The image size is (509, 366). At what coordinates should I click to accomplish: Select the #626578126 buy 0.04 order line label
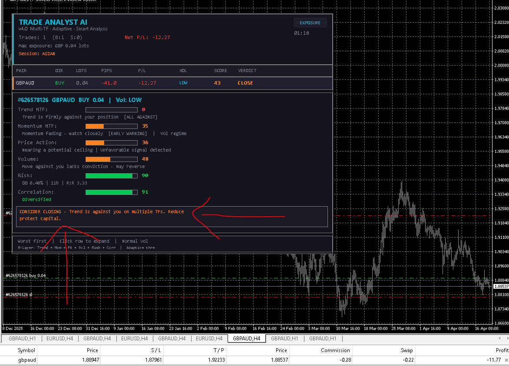point(26,275)
